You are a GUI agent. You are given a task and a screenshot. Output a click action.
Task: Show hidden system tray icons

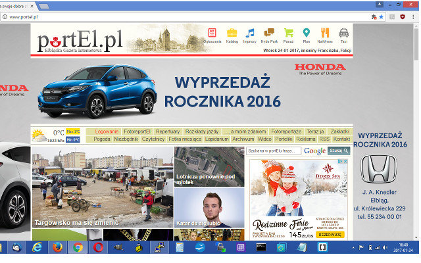point(353,247)
